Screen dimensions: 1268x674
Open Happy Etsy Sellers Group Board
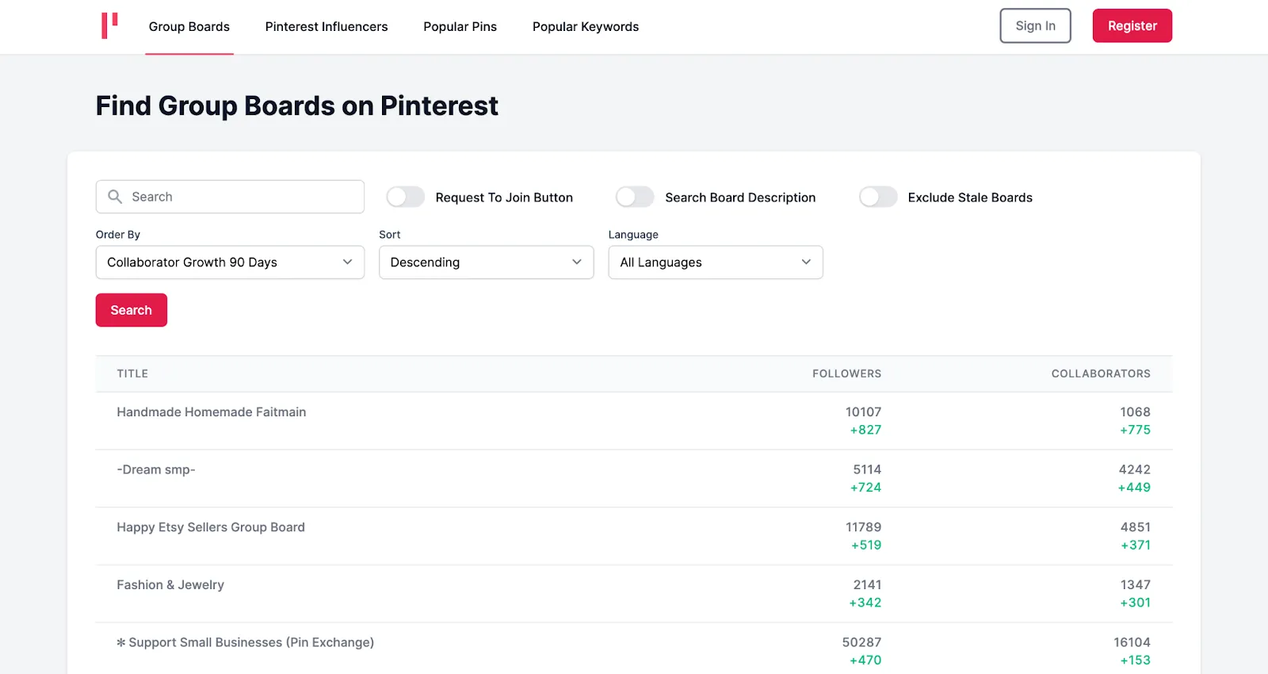point(211,527)
